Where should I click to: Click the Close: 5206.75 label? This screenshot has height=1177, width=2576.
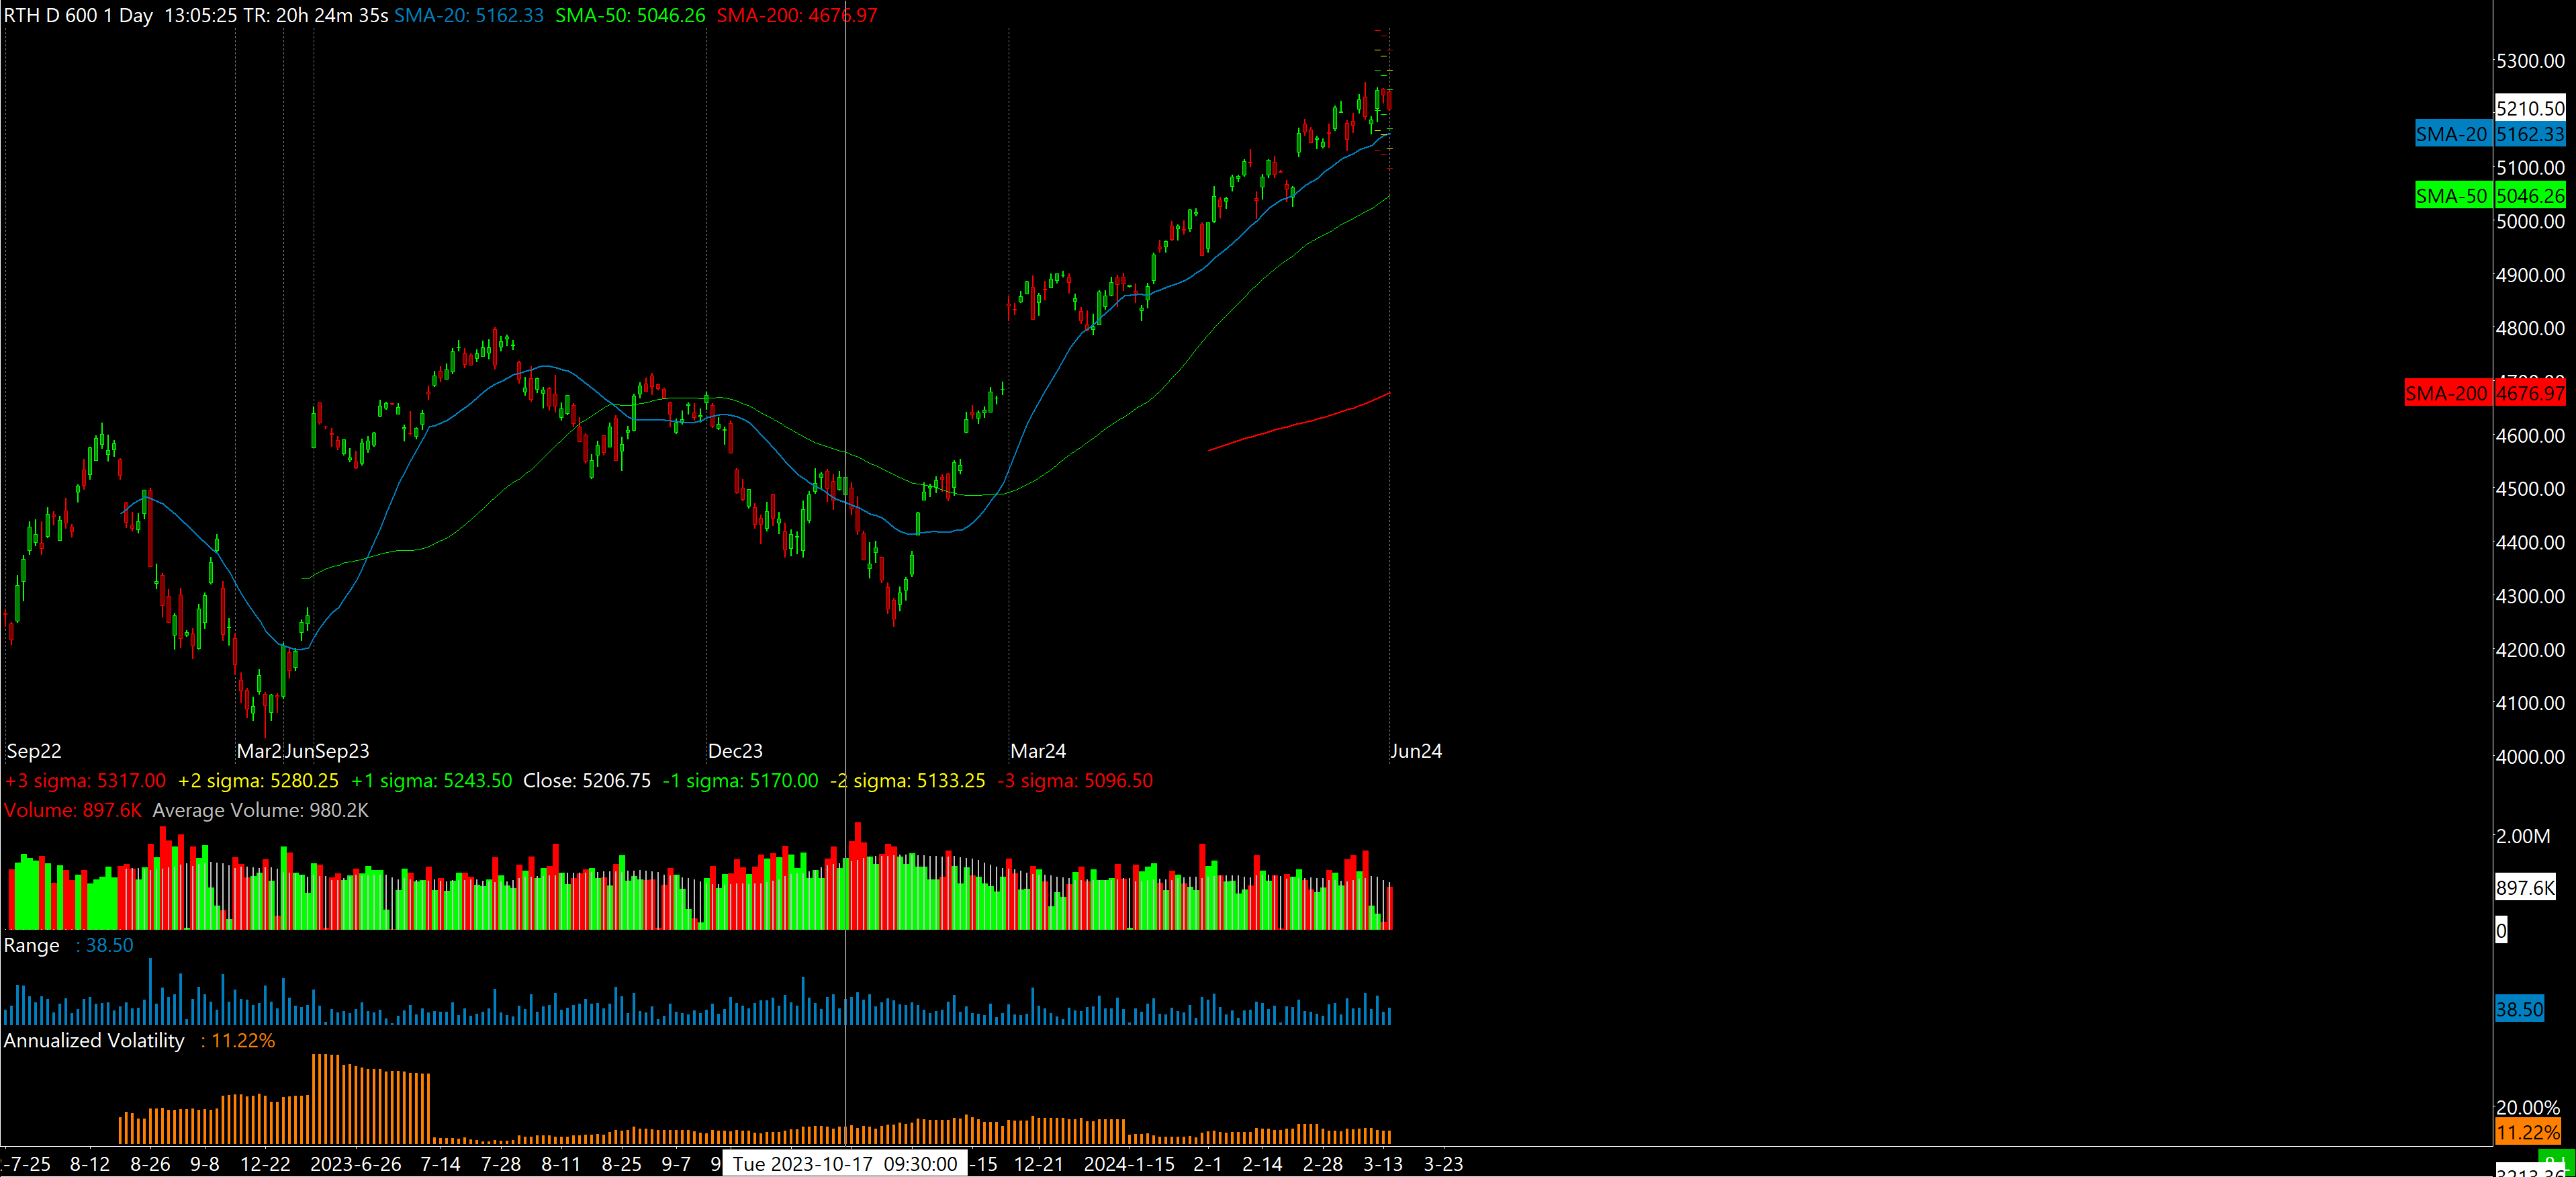coord(587,780)
